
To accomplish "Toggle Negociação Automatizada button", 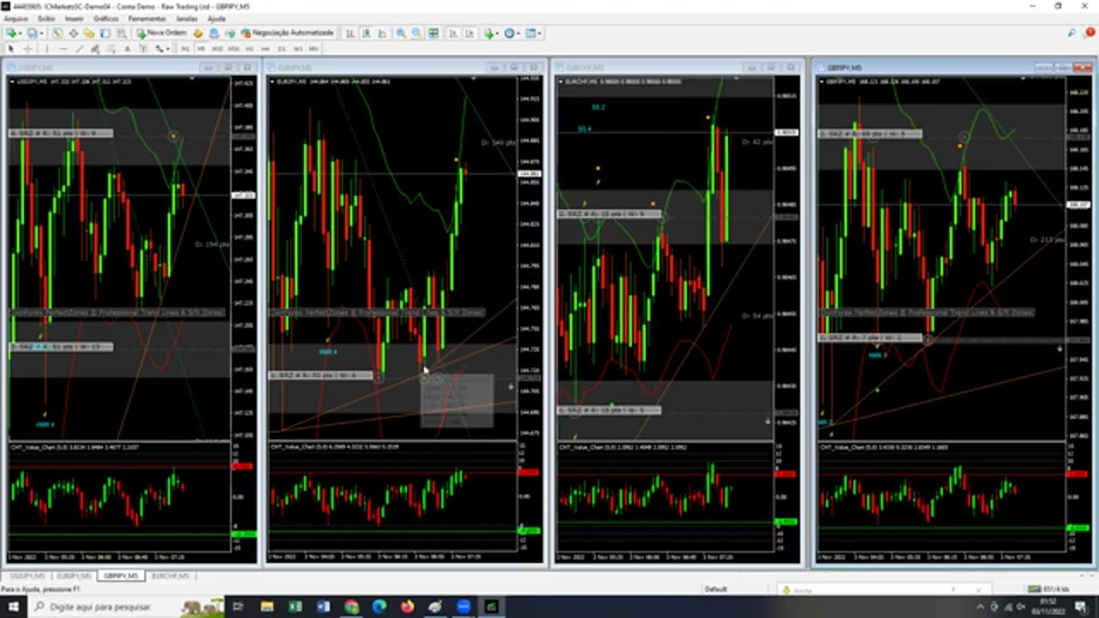I will pyautogui.click(x=288, y=33).
